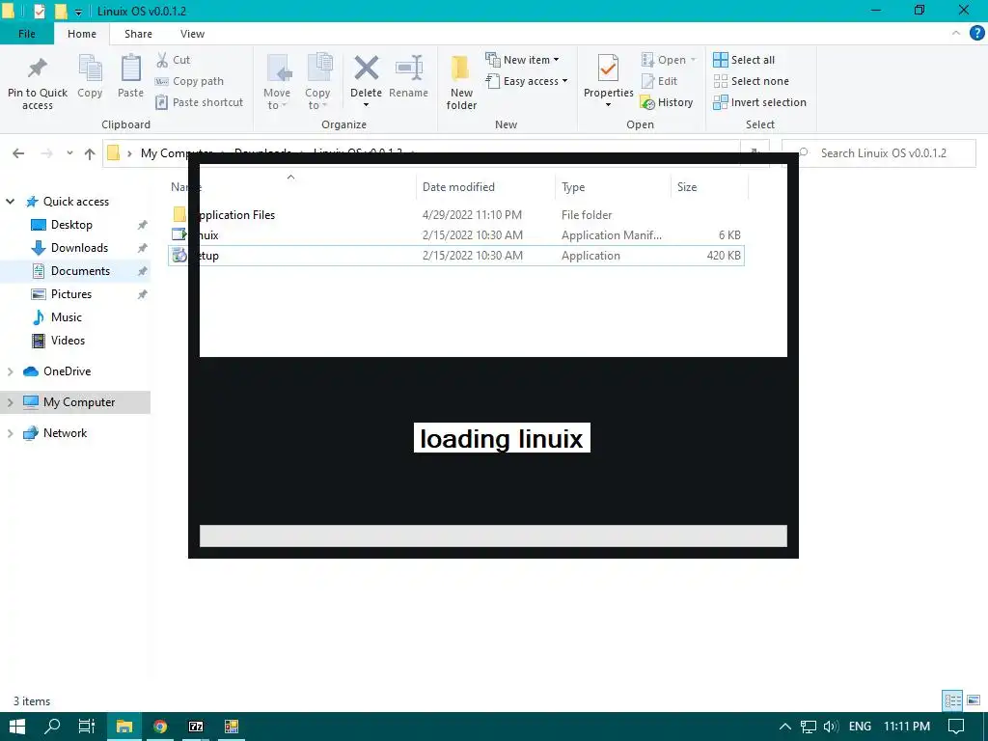Open ENG language indicator
The image size is (988, 741).
[860, 727]
